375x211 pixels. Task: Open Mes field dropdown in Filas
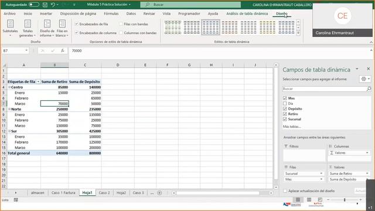coord(321,179)
